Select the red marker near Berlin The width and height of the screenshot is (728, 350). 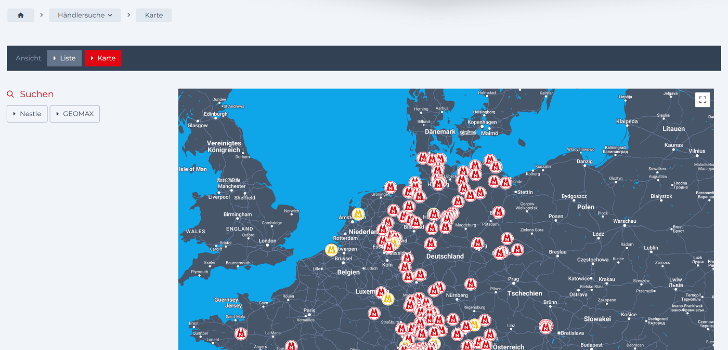point(499,212)
